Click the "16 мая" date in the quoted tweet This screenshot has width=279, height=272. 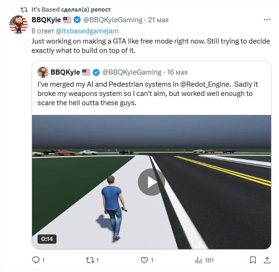pos(177,72)
